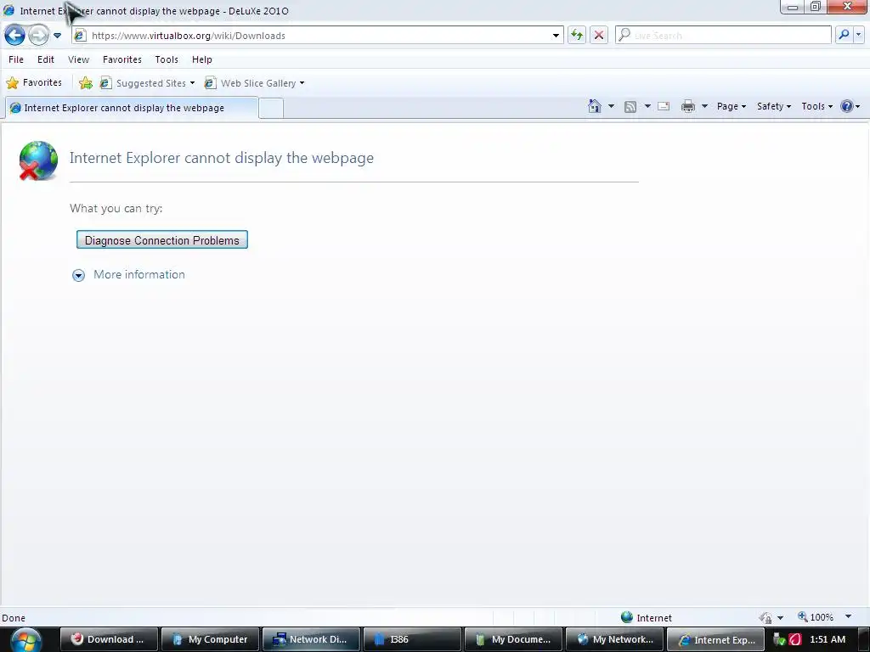Click the Refresh page icon

[x=577, y=36]
